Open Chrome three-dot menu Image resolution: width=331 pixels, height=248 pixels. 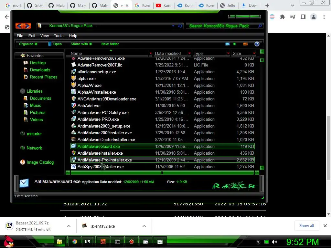pyautogui.click(x=324, y=17)
